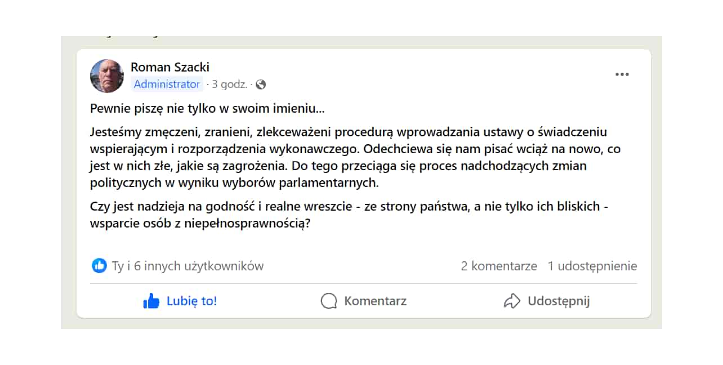723x365 pixels.
Task: Expand the '2 komentarze' comments
Action: (499, 266)
